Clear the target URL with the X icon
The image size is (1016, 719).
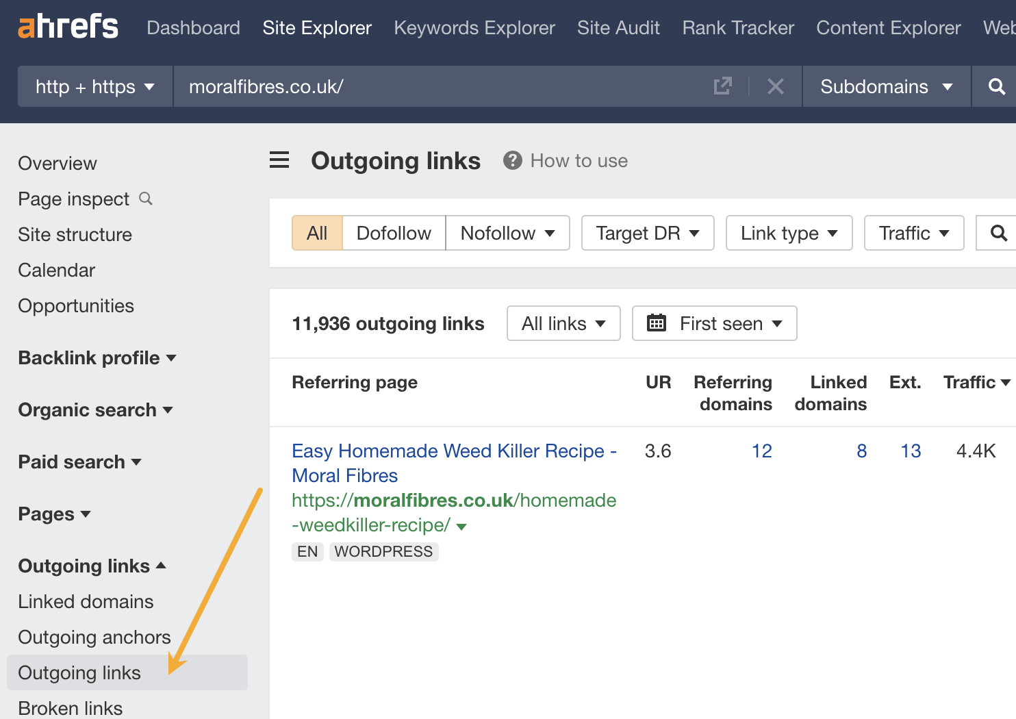click(775, 86)
